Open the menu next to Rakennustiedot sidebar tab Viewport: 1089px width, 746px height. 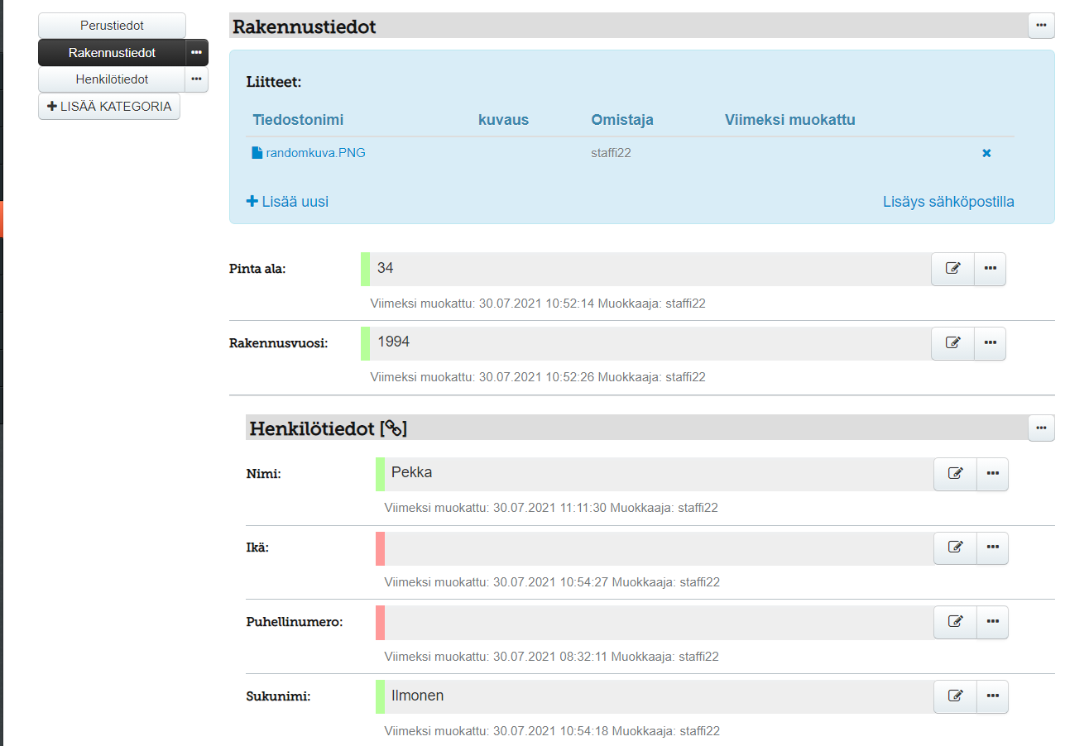[196, 52]
